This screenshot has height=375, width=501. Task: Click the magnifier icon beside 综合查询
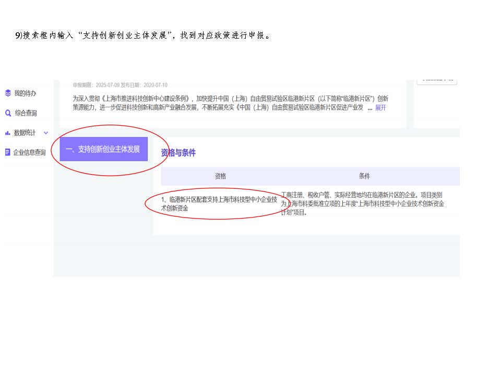[x=8, y=113]
